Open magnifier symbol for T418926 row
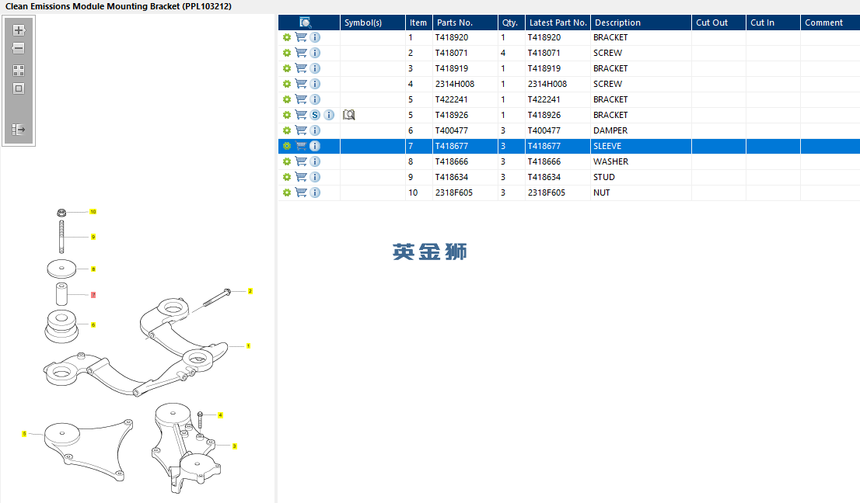Image resolution: width=860 pixels, height=503 pixels. [x=349, y=115]
